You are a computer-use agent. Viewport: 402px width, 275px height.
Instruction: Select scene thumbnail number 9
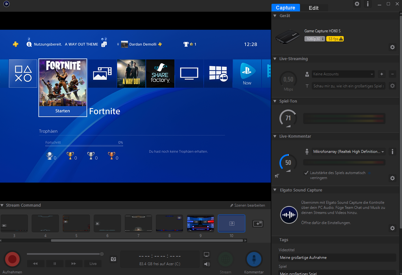(x=200, y=223)
